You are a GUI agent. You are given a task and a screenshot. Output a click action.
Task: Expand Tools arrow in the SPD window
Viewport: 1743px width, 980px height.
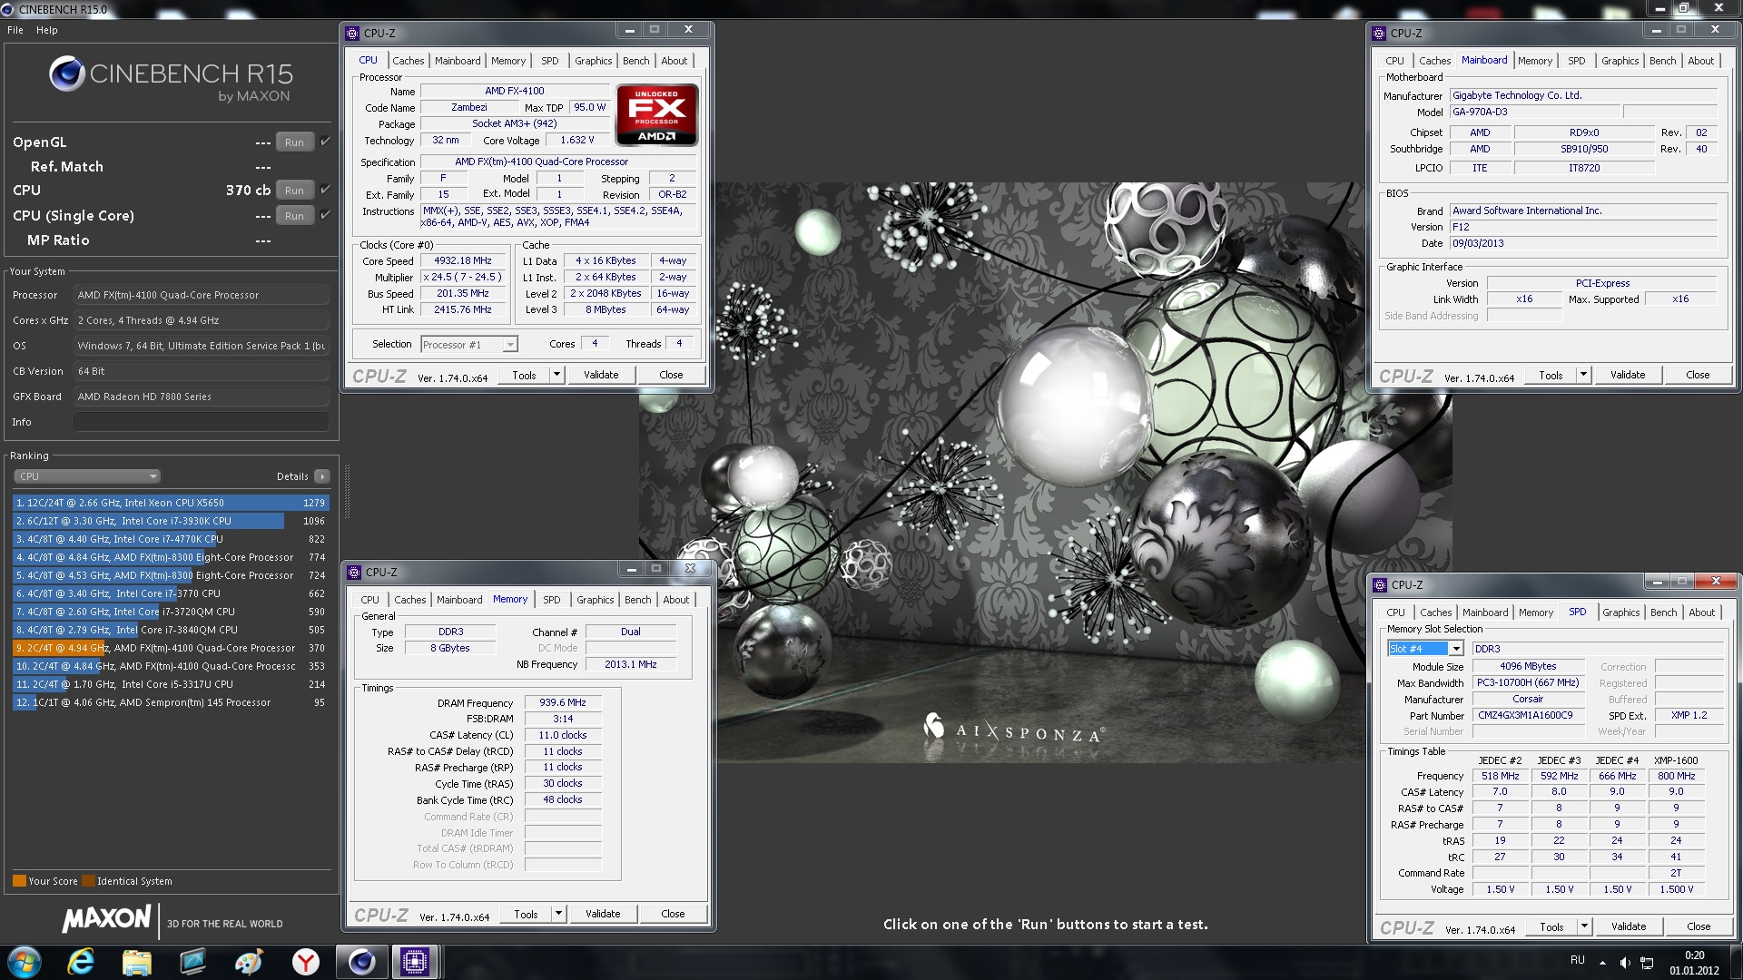pos(1584,926)
